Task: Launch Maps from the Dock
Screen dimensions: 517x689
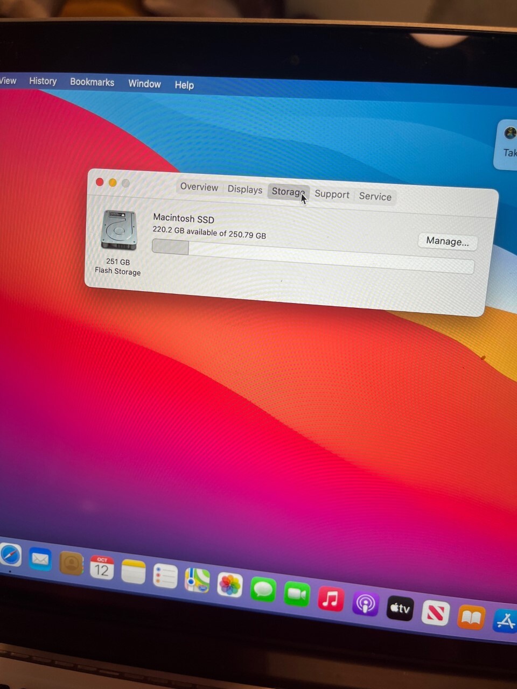Action: (197, 580)
